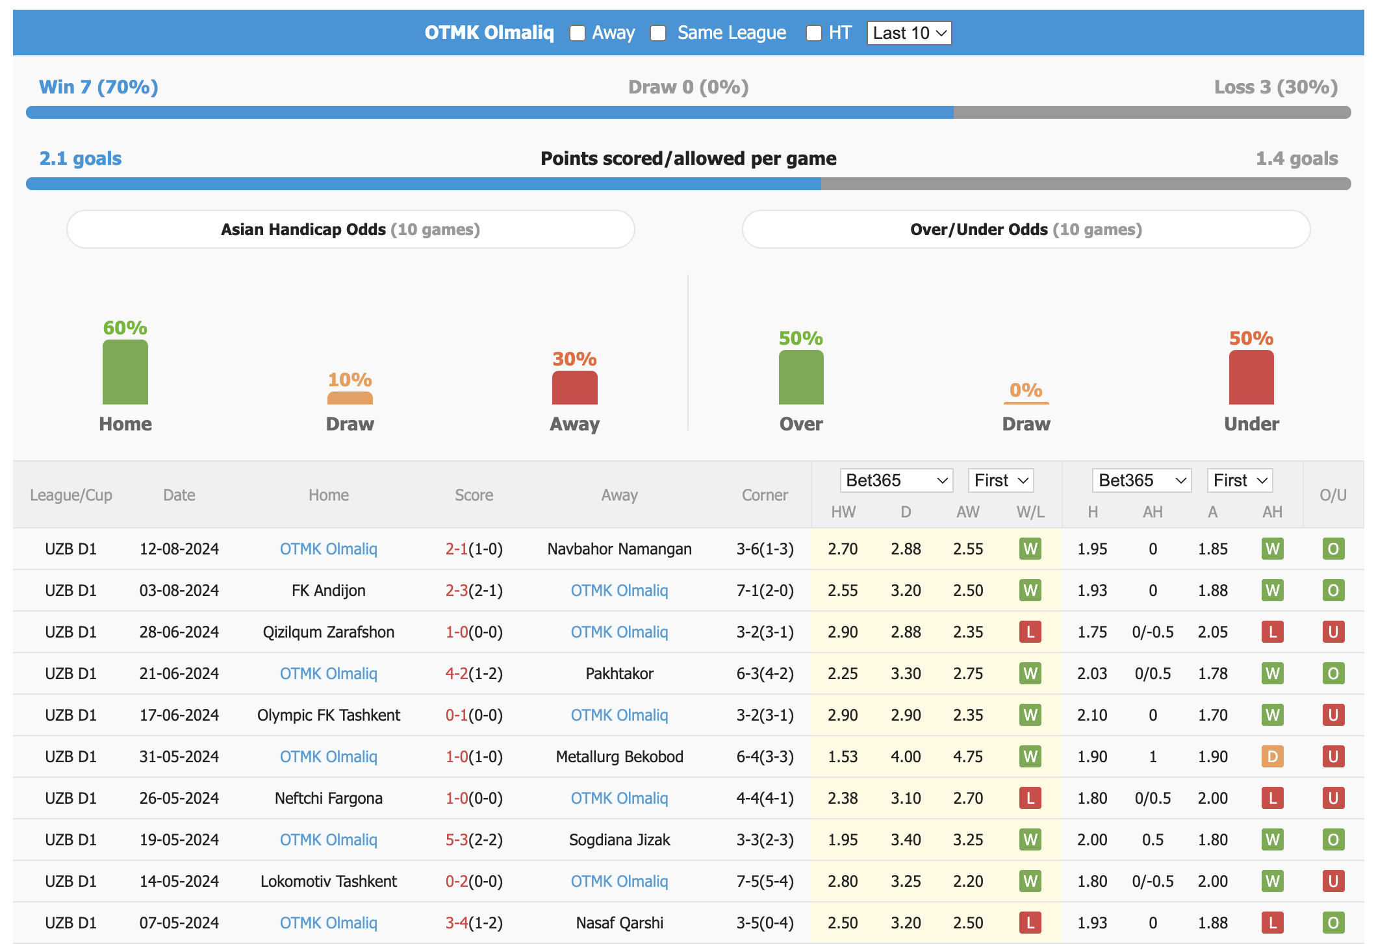The height and width of the screenshot is (944, 1376).
Task: Open OTMK Olmaliq link in 21-06-2024 row
Action: (x=329, y=673)
